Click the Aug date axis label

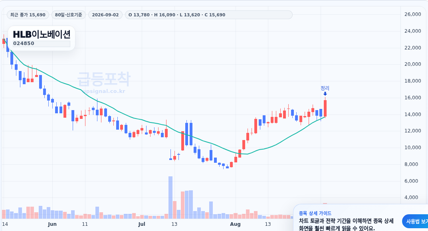tap(235, 224)
